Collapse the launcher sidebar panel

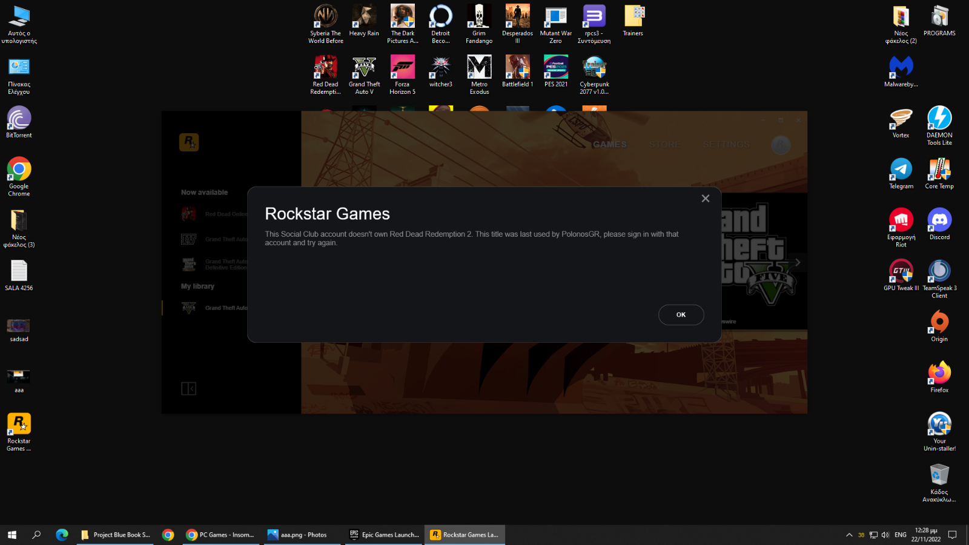188,389
